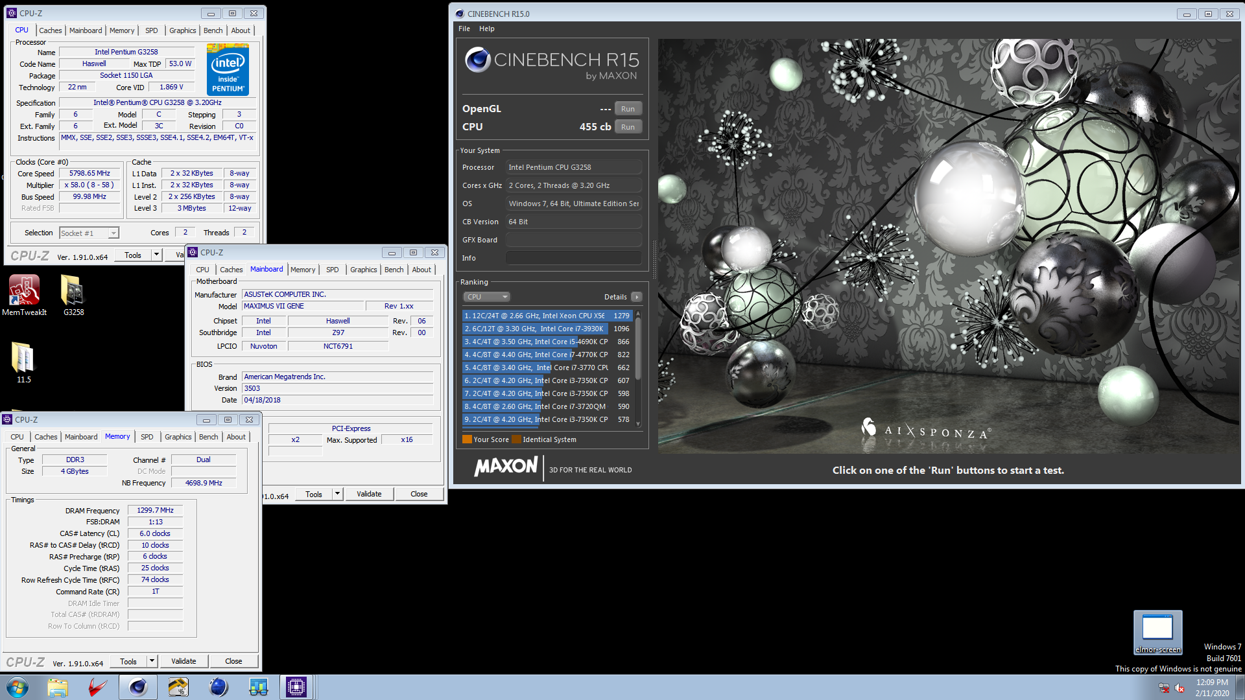
Task: Select ranking row Xeon CPU X5650 1279
Action: [x=547, y=316]
